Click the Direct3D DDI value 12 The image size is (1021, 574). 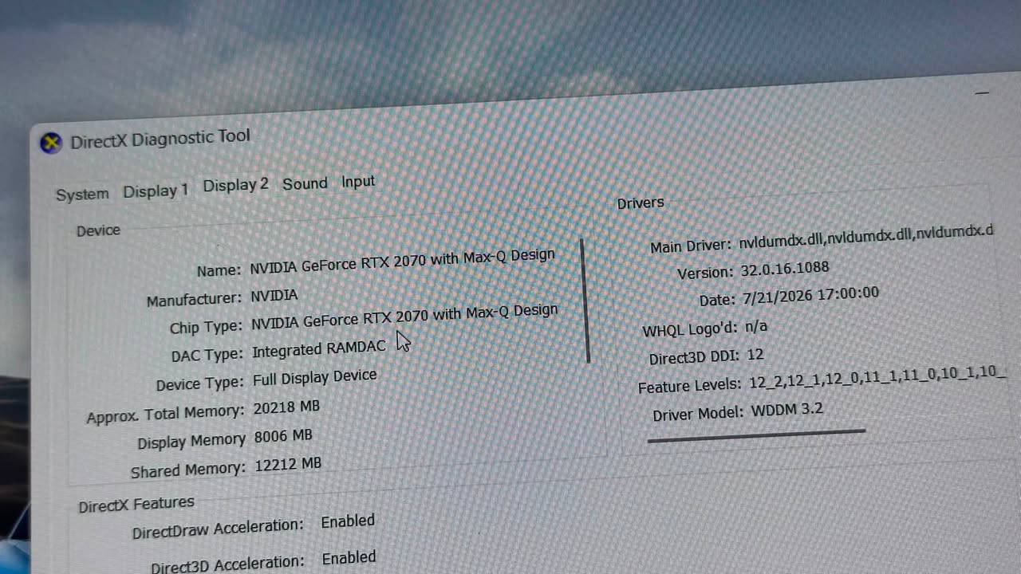755,355
